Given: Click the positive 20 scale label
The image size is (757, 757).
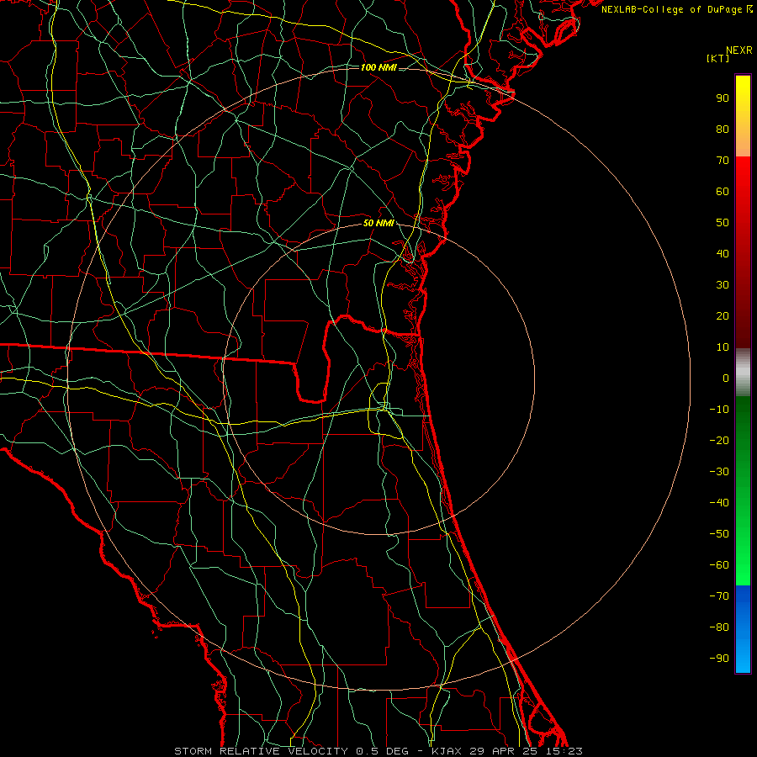Looking at the screenshot, I should click(x=723, y=315).
